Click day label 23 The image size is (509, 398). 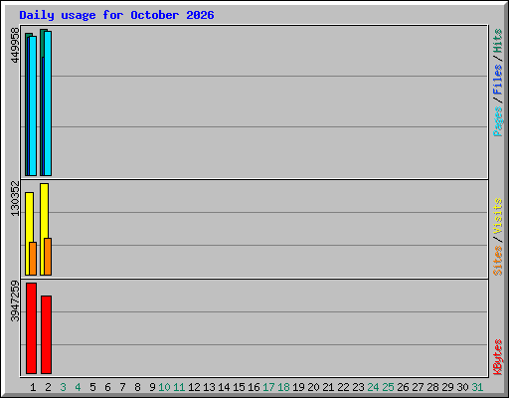(358, 387)
